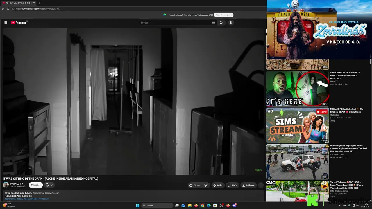Screen dimensions: 372x209
Task: Open the Sims 4 STREAM live thumbnail
Action: click(298, 125)
